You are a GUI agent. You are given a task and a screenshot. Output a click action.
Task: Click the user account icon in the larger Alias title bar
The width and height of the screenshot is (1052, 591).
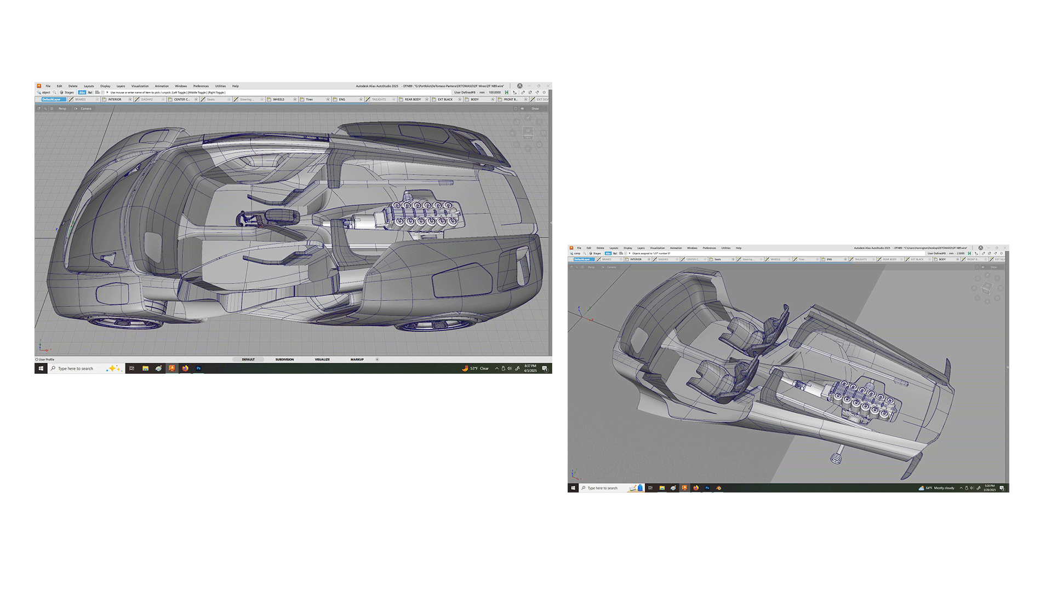pos(519,86)
